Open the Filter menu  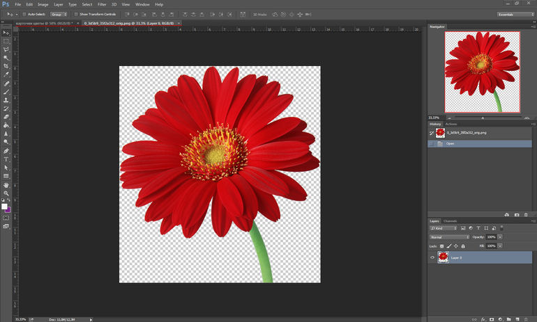(102, 4)
